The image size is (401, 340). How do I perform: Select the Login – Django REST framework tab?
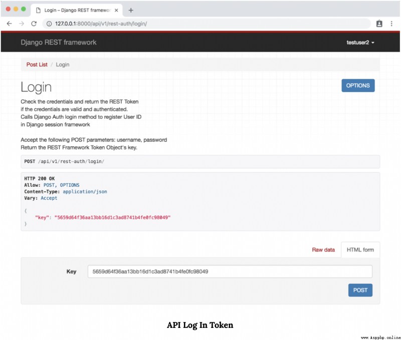point(77,10)
